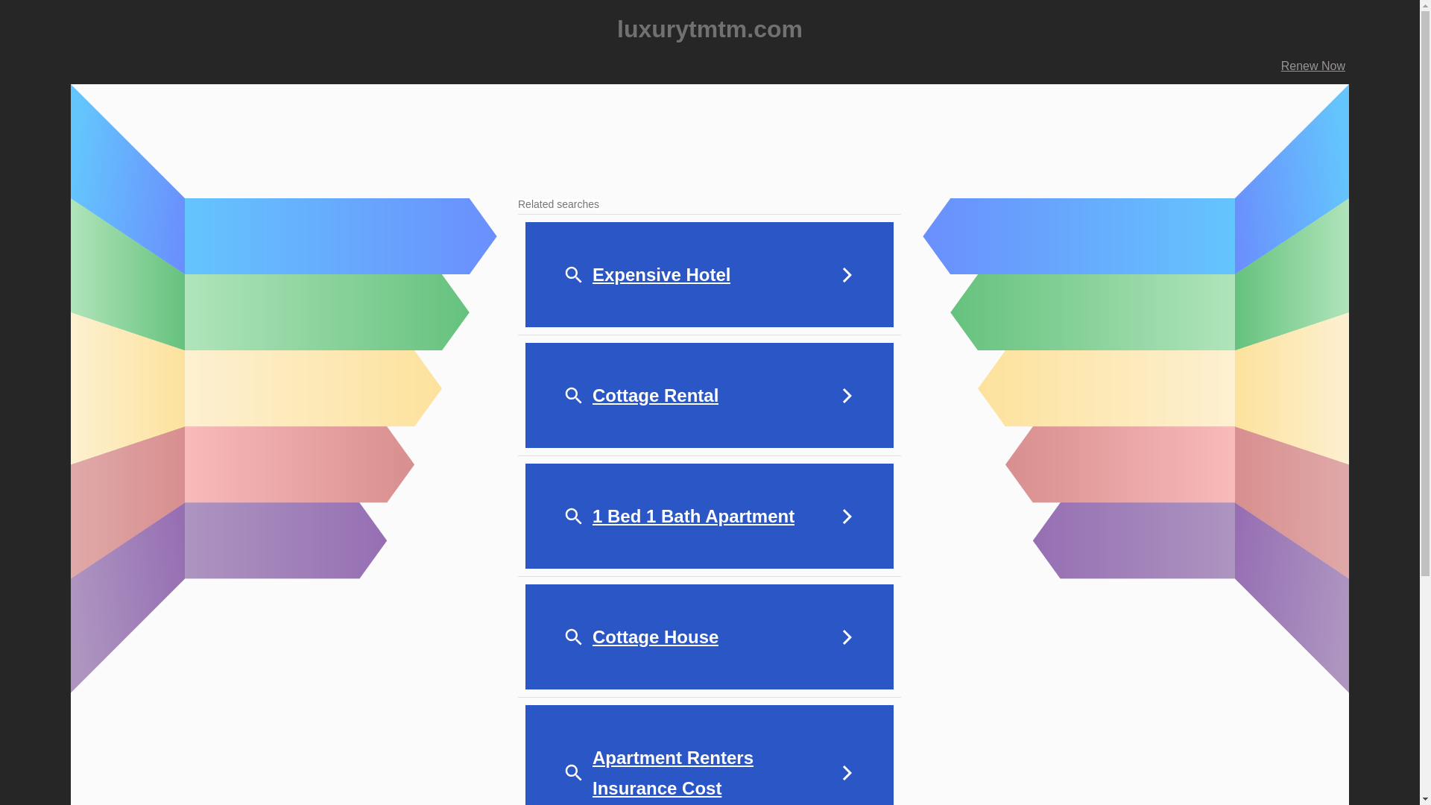The image size is (1431, 805).
Task: Follow the 1 Bed 1 Bath Apartment link
Action: pyautogui.click(x=693, y=517)
